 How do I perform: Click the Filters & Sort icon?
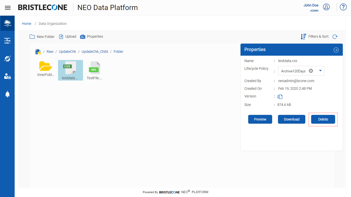[303, 37]
